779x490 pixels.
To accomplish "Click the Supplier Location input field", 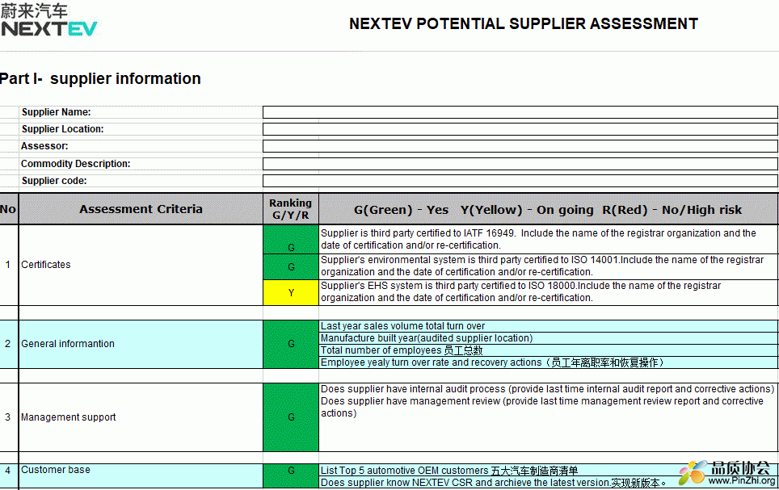I will pyautogui.click(x=520, y=129).
